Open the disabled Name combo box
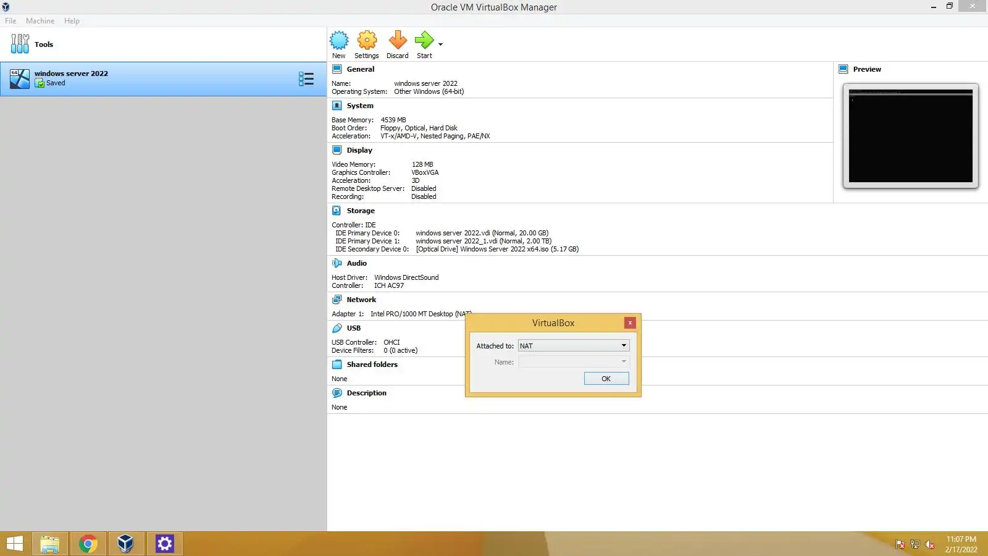 [574, 362]
